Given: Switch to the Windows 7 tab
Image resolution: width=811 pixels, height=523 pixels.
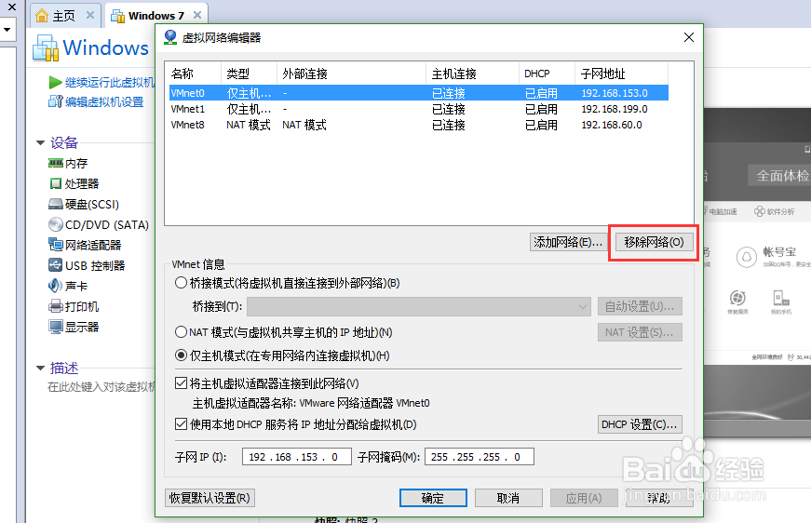Looking at the screenshot, I should tap(156, 16).
